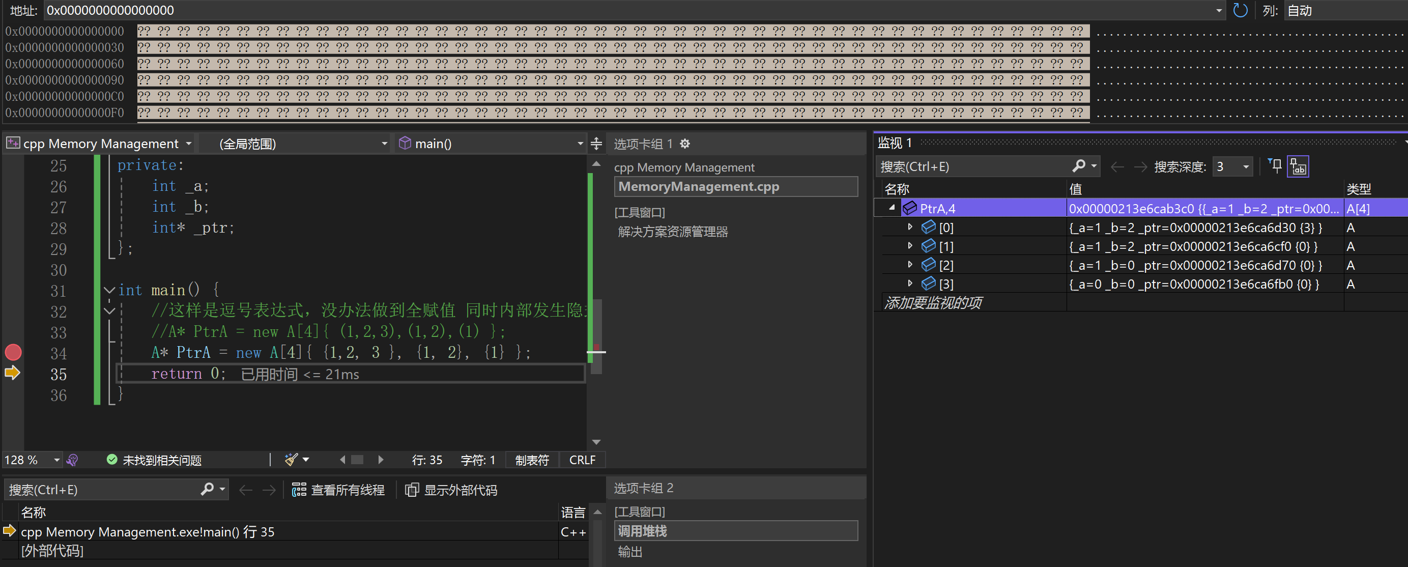Click the watch search magnifier icon

pos(1078,166)
